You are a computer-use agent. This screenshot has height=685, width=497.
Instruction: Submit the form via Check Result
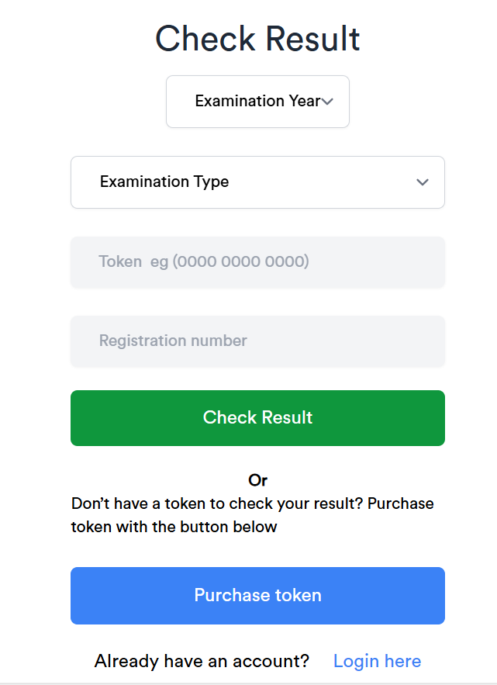click(257, 417)
